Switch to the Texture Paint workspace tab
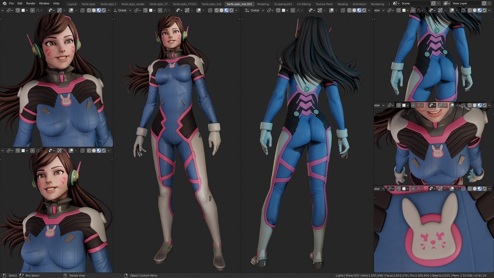This screenshot has width=494, height=278. pos(324,4)
